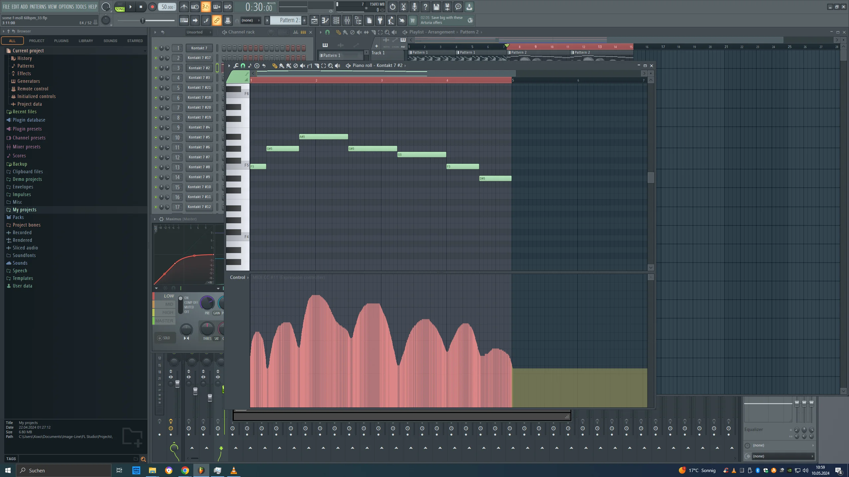Image resolution: width=849 pixels, height=477 pixels.
Task: Toggle mute LED for Kontakt 7 #5
Action: point(156,137)
